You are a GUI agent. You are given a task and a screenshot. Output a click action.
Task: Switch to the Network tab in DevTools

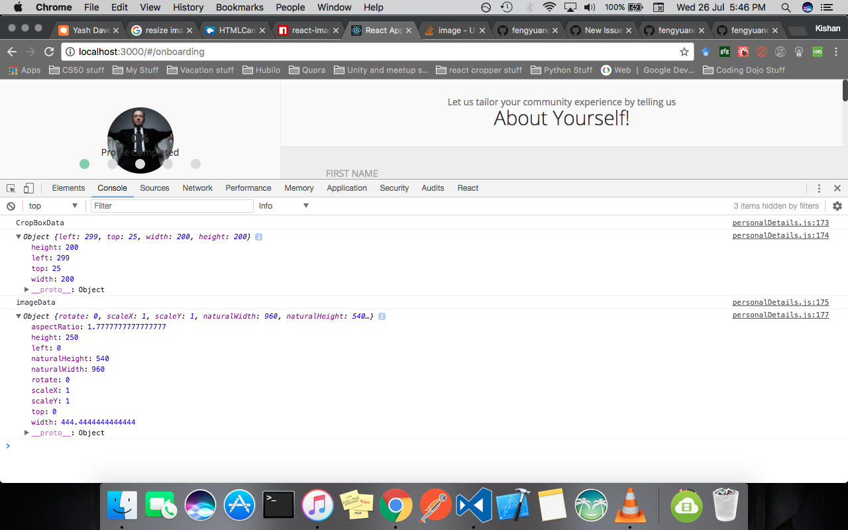point(197,188)
